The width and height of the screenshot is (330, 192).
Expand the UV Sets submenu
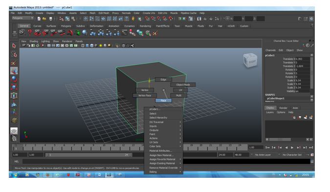(163, 142)
